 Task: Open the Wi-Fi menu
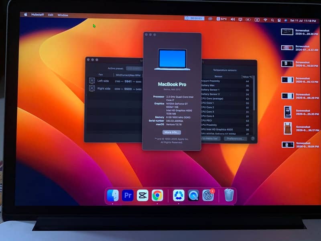(265, 20)
